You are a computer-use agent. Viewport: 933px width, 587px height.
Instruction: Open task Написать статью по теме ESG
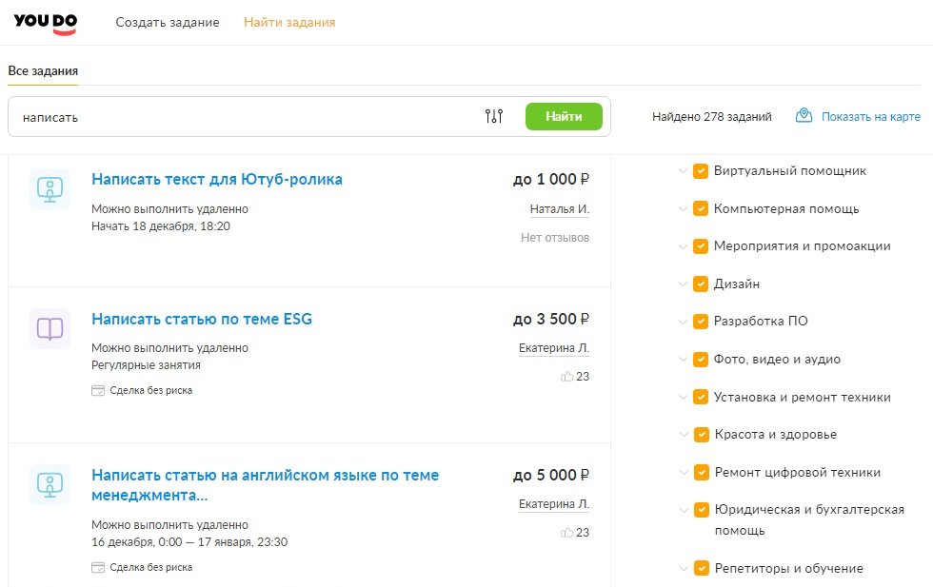(x=202, y=319)
